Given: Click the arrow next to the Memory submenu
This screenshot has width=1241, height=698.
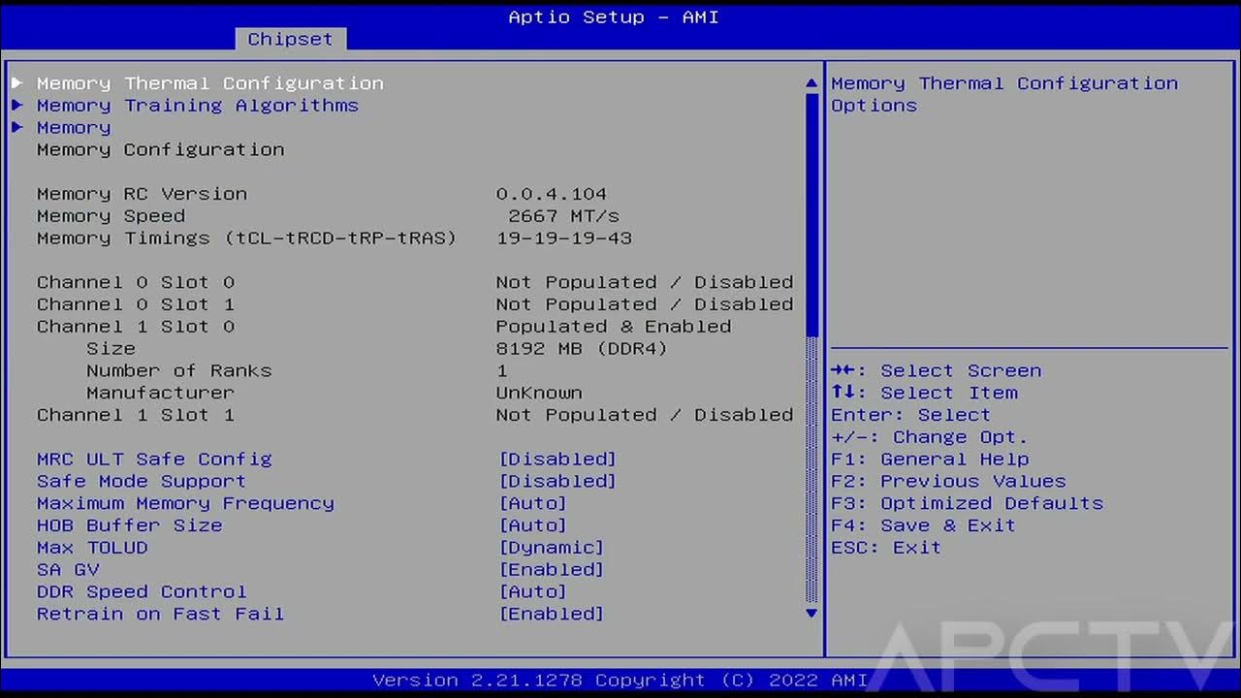Looking at the screenshot, I should [17, 128].
